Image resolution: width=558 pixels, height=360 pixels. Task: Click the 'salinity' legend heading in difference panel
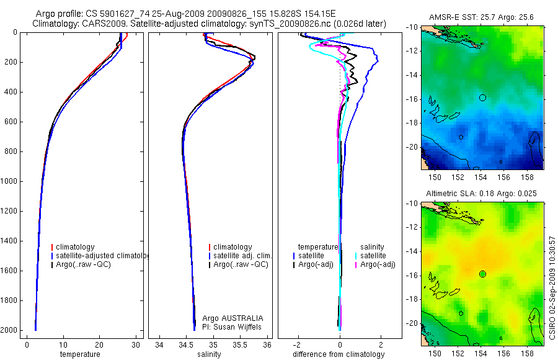pos(372,247)
